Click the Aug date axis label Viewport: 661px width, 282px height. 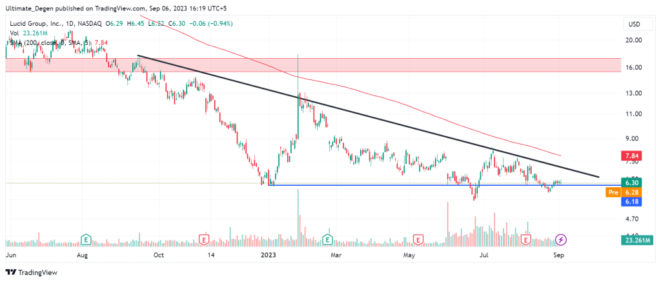(x=82, y=255)
